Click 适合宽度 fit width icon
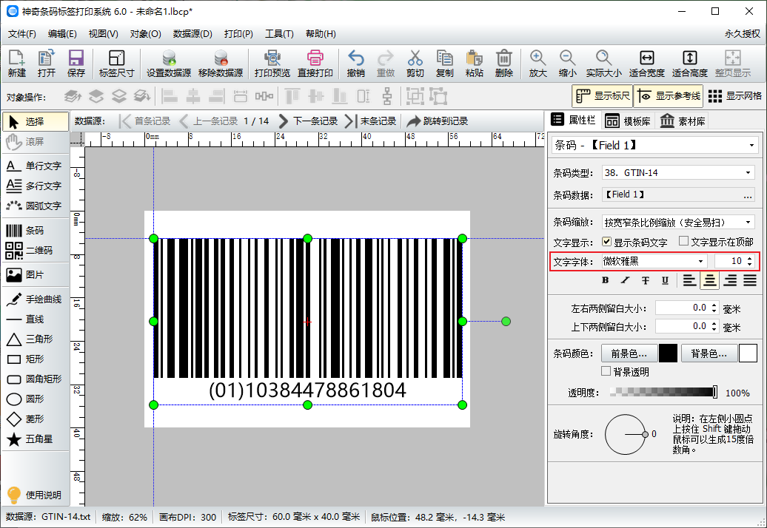The width and height of the screenshot is (767, 528). pos(646,63)
